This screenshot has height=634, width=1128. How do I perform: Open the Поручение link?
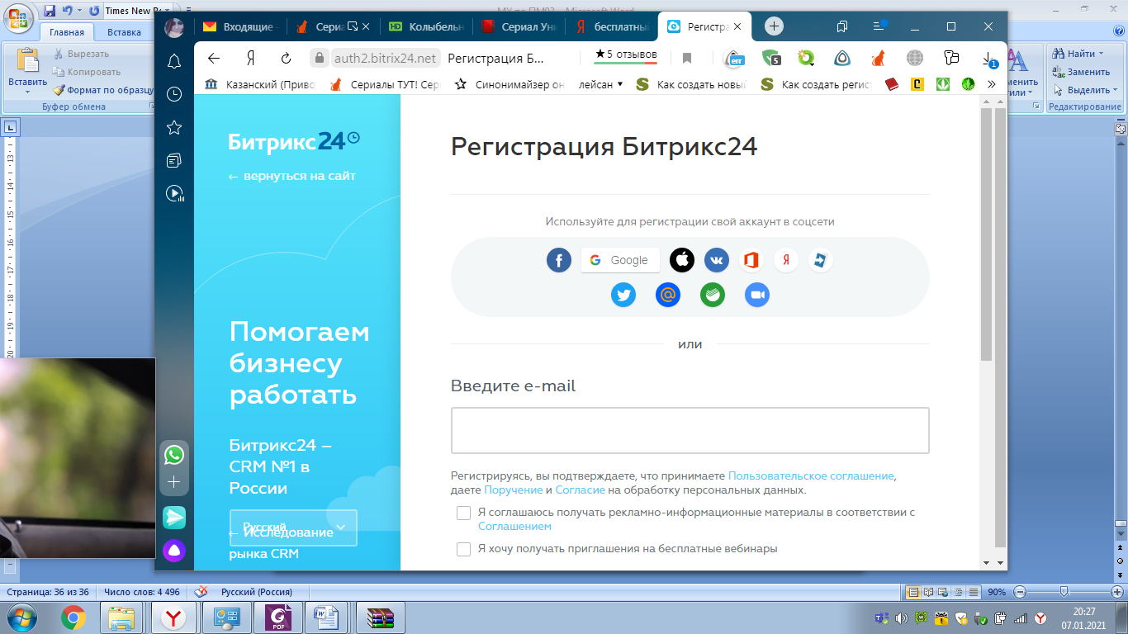(x=514, y=490)
